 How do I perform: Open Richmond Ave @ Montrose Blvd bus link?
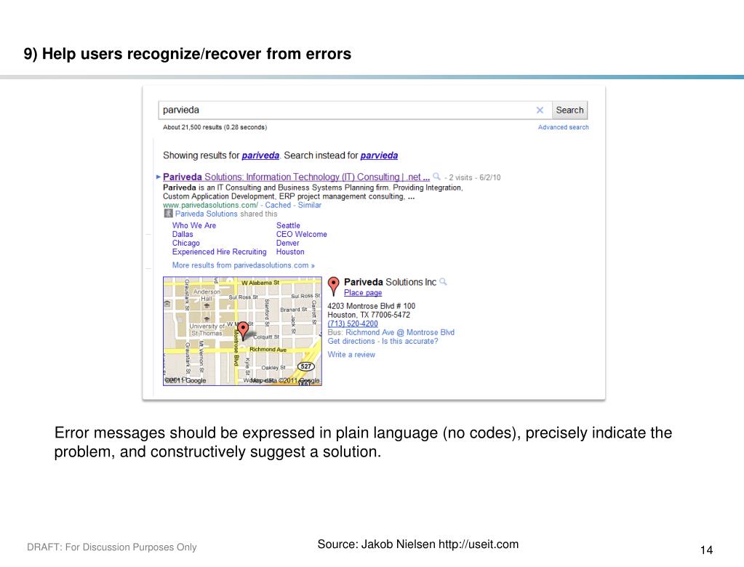tap(400, 332)
